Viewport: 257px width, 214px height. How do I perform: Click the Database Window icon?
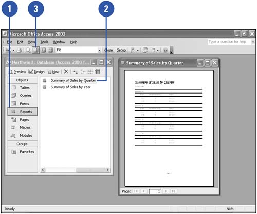tap(145, 50)
